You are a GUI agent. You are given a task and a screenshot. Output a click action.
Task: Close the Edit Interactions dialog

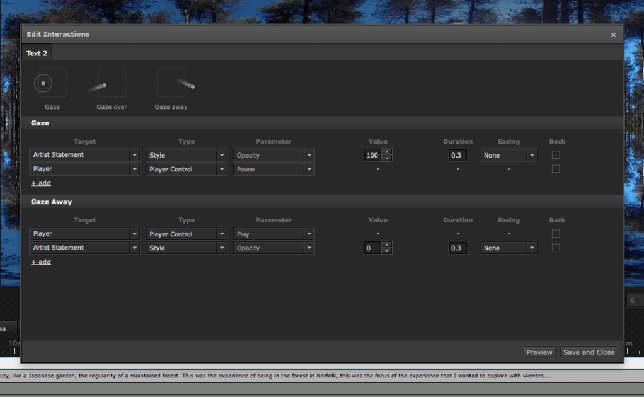point(613,35)
